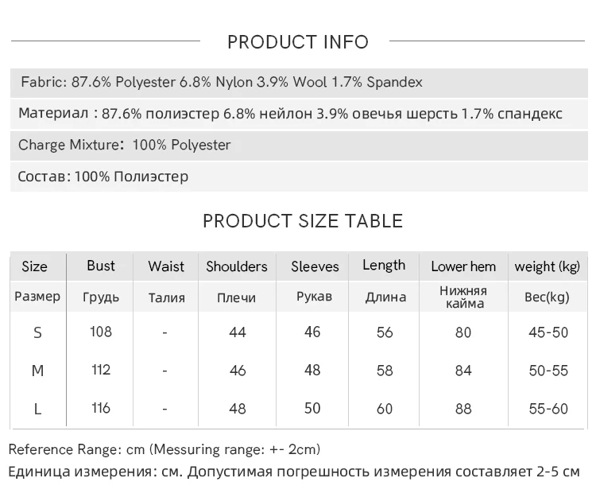Image resolution: width=596 pixels, height=501 pixels.
Task: Click the PRODUCT INFO heading
Action: pyautogui.click(x=298, y=42)
